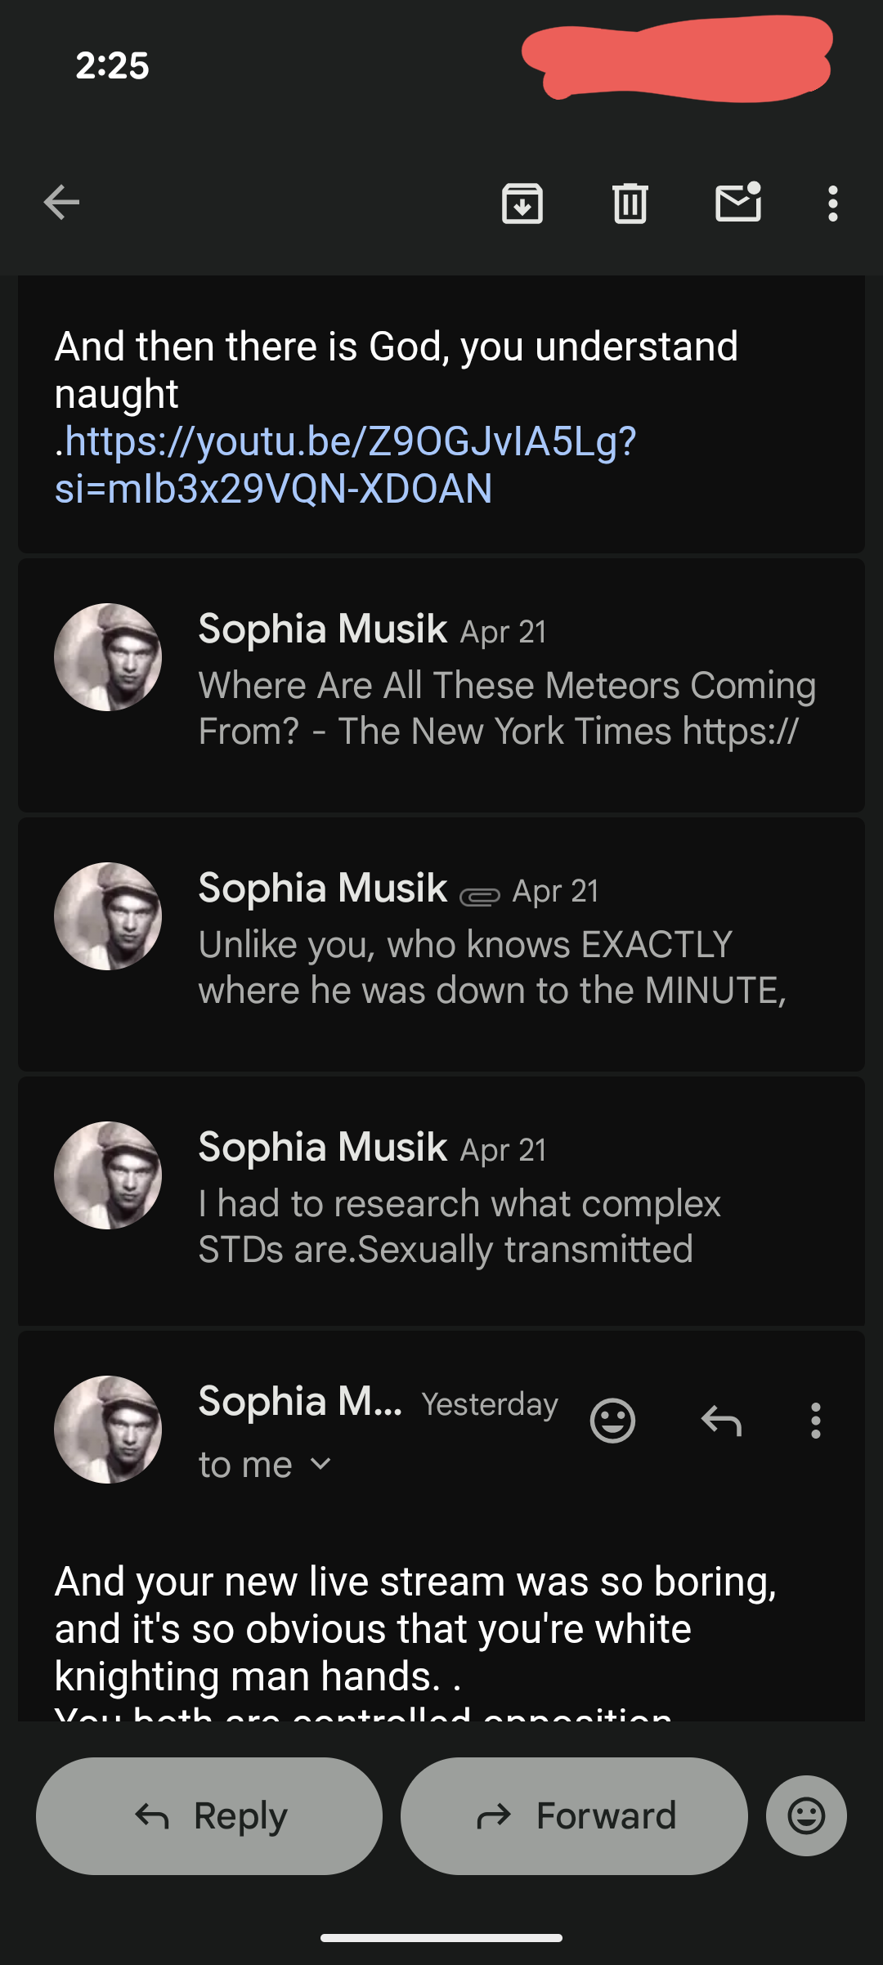The image size is (883, 1965).
Task: Tap sender avatar on the meteors message
Action: point(108,657)
